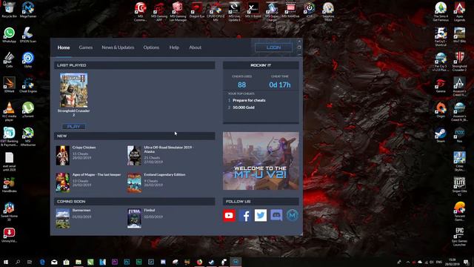
Task: Launch Stronghold Crusader 2 desktop shortcut
Action: (x=459, y=62)
